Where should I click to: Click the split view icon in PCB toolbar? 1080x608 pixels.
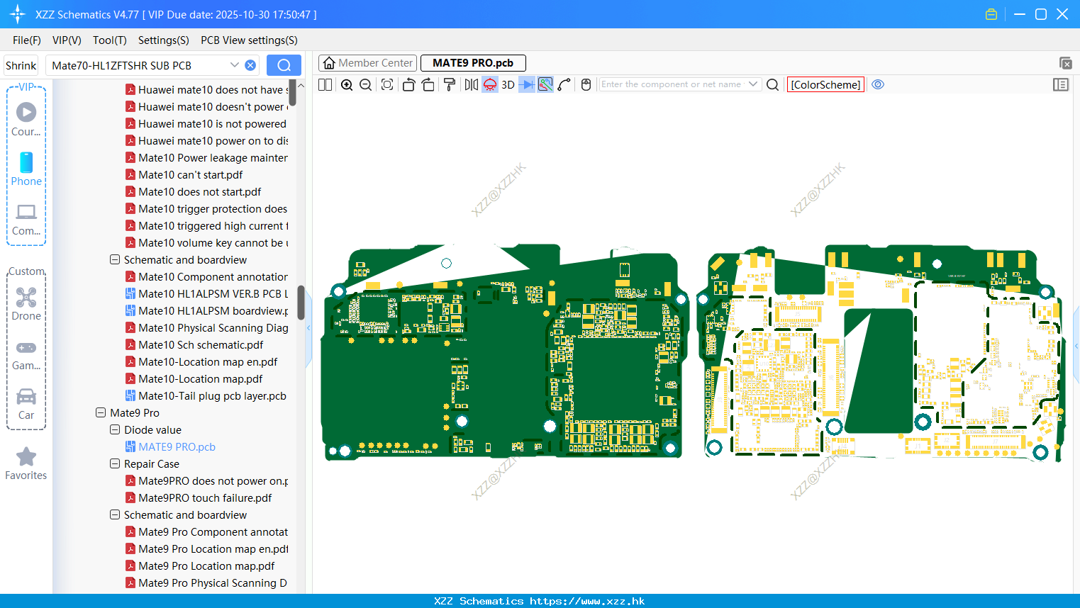pos(325,84)
